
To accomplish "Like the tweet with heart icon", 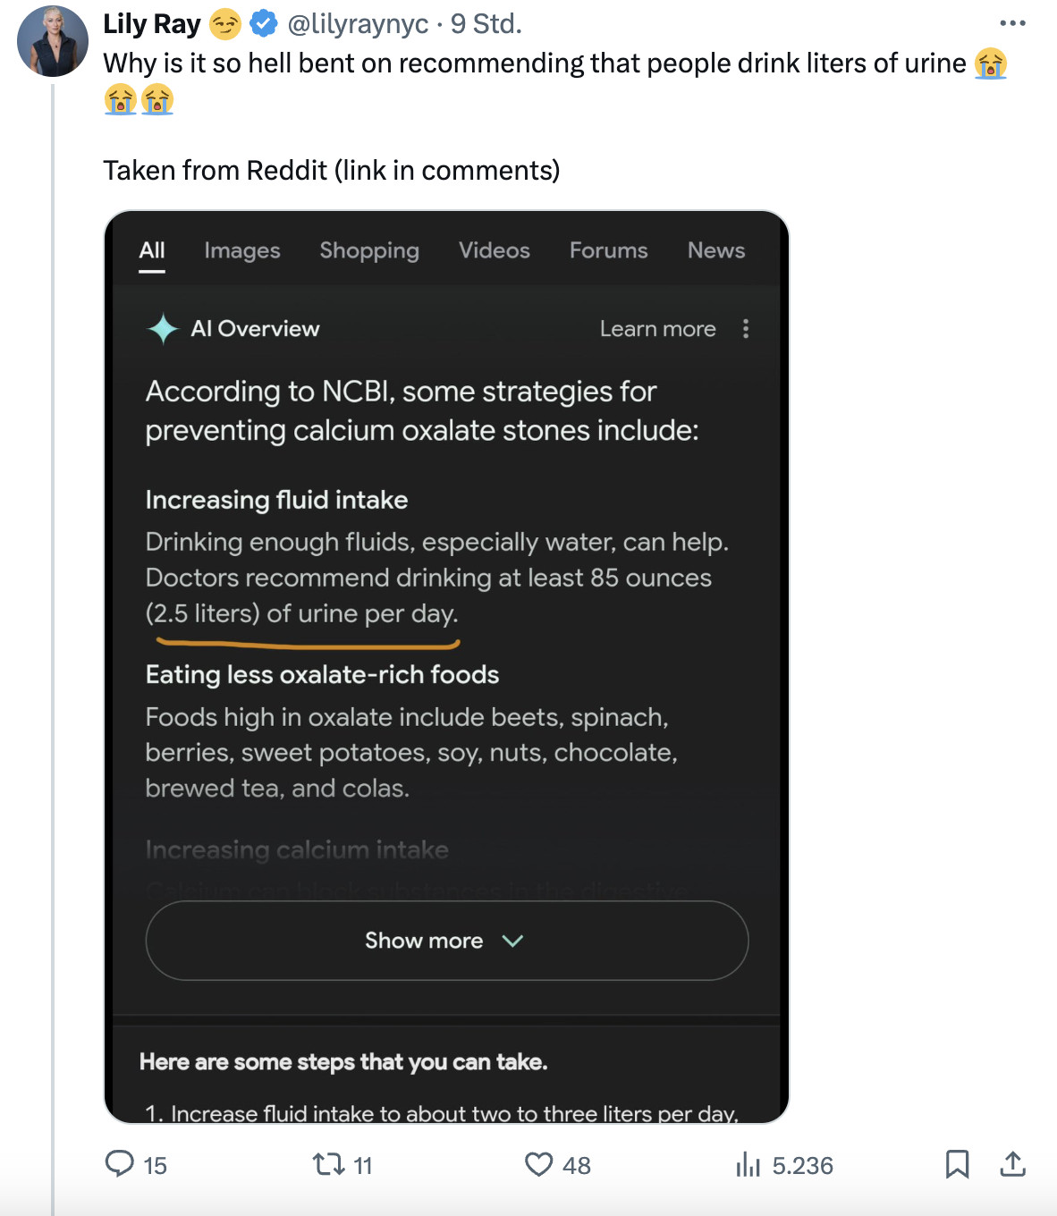I will 538,1164.
